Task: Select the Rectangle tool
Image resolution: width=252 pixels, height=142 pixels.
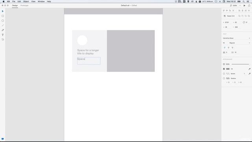Action: click(x=3, y=16)
